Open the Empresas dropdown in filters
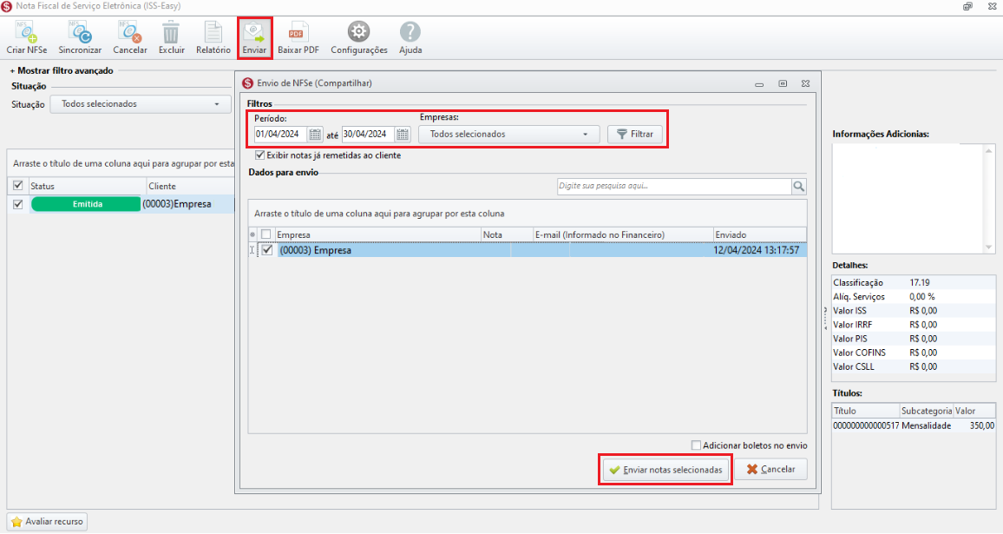This screenshot has width=1003, height=534. (x=509, y=135)
